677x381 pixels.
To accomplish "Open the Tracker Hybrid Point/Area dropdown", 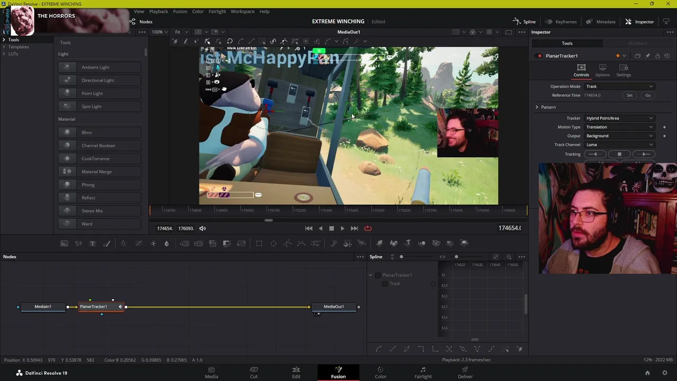I will [619, 119].
